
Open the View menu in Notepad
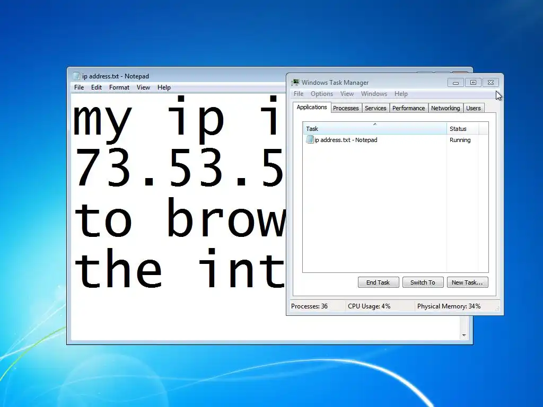click(143, 87)
